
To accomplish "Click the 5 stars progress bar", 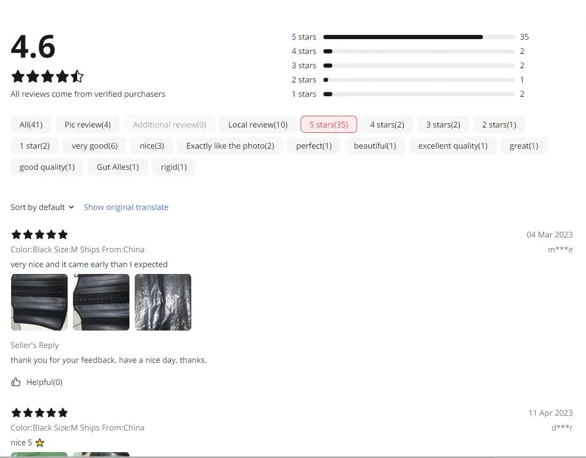I will (418, 37).
